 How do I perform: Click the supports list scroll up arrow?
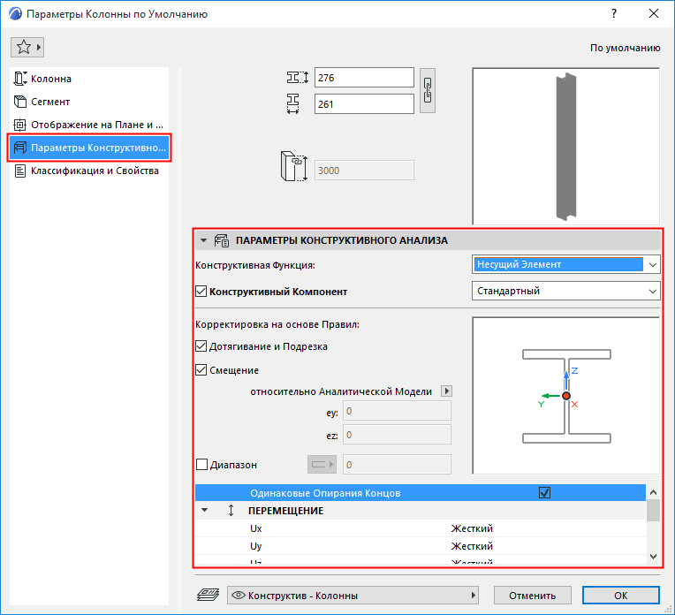click(x=653, y=492)
